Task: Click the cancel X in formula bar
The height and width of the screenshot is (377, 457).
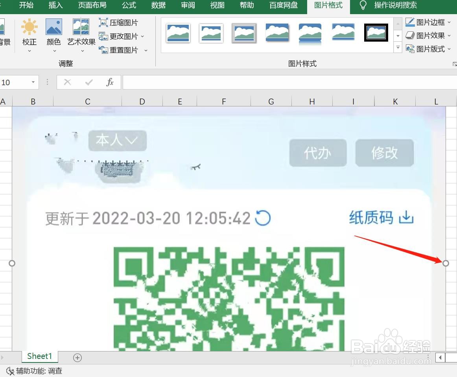Action: pyautogui.click(x=67, y=82)
